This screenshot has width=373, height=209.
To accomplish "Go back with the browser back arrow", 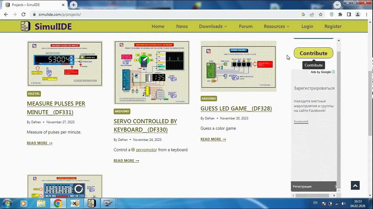I will tap(6, 14).
